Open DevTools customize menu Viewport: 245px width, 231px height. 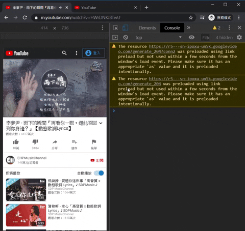pos(229,27)
